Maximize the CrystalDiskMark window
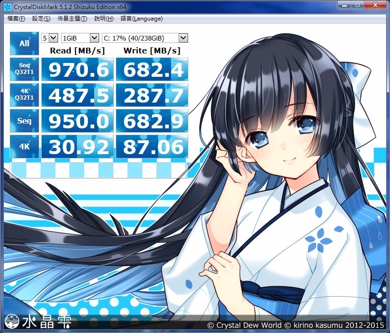The height and width of the screenshot is (333, 390). pos(357,5)
